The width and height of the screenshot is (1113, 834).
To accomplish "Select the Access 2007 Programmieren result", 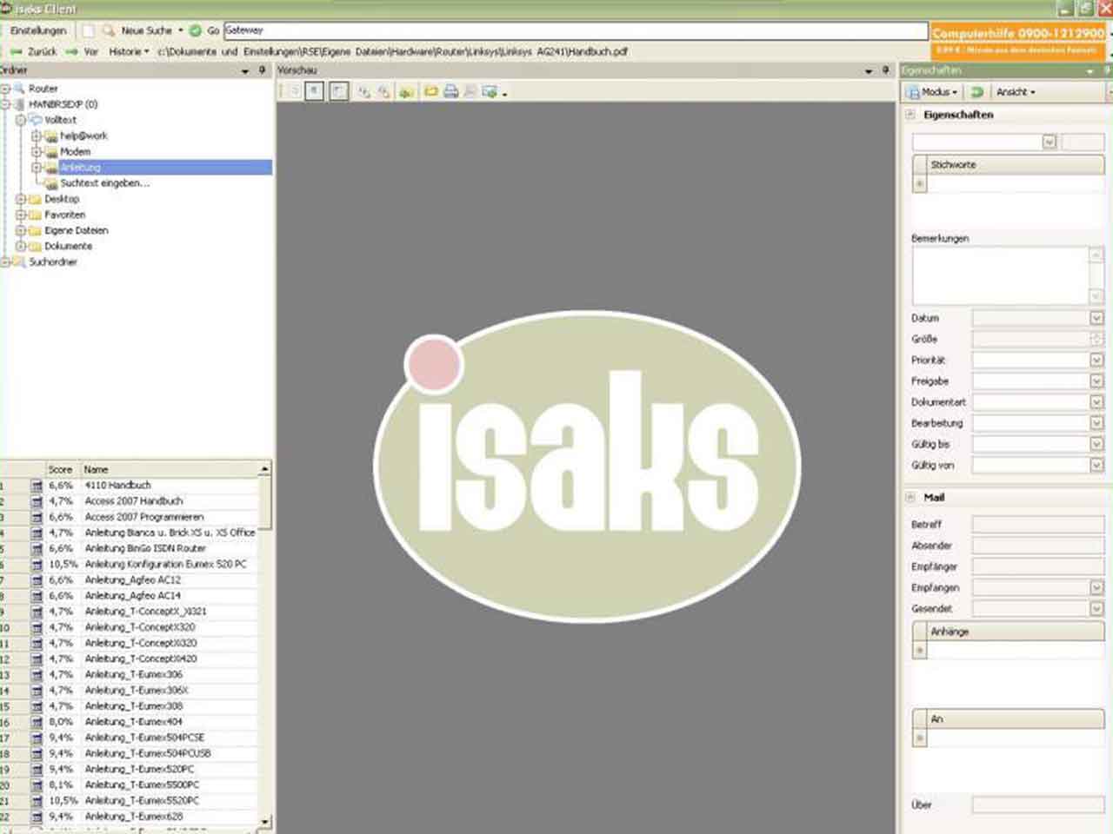I will point(144,517).
